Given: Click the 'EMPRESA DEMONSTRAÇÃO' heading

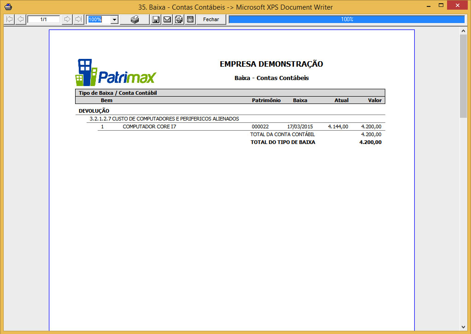Looking at the screenshot, I should point(271,64).
